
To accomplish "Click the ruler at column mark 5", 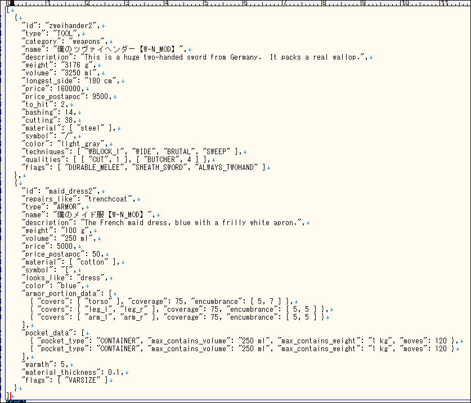I will 205,3.
